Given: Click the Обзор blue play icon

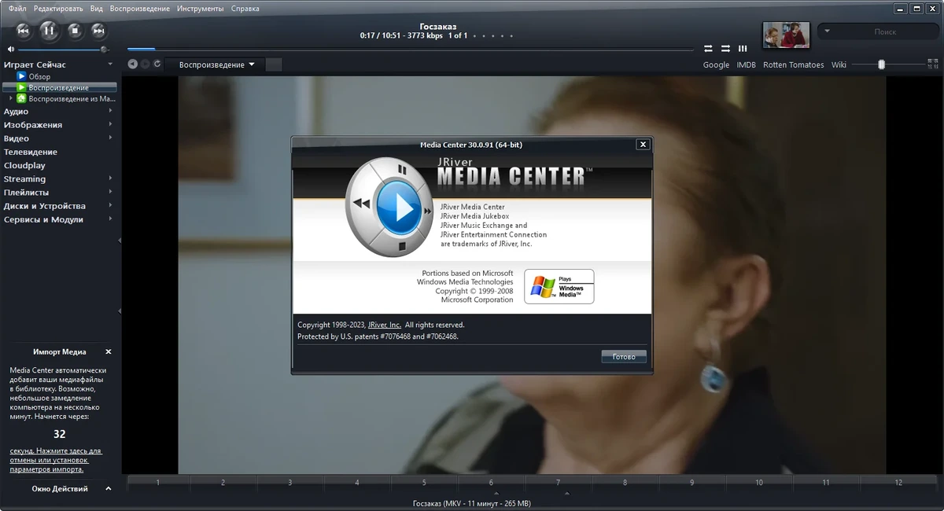Looking at the screenshot, I should [x=22, y=76].
